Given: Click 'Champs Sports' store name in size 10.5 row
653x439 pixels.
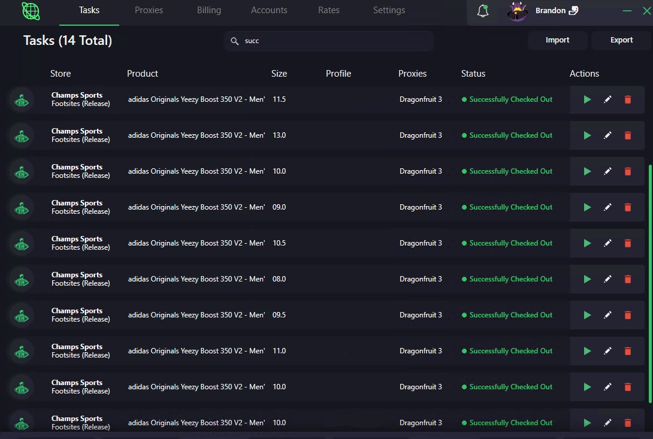Looking at the screenshot, I should pyautogui.click(x=77, y=239).
